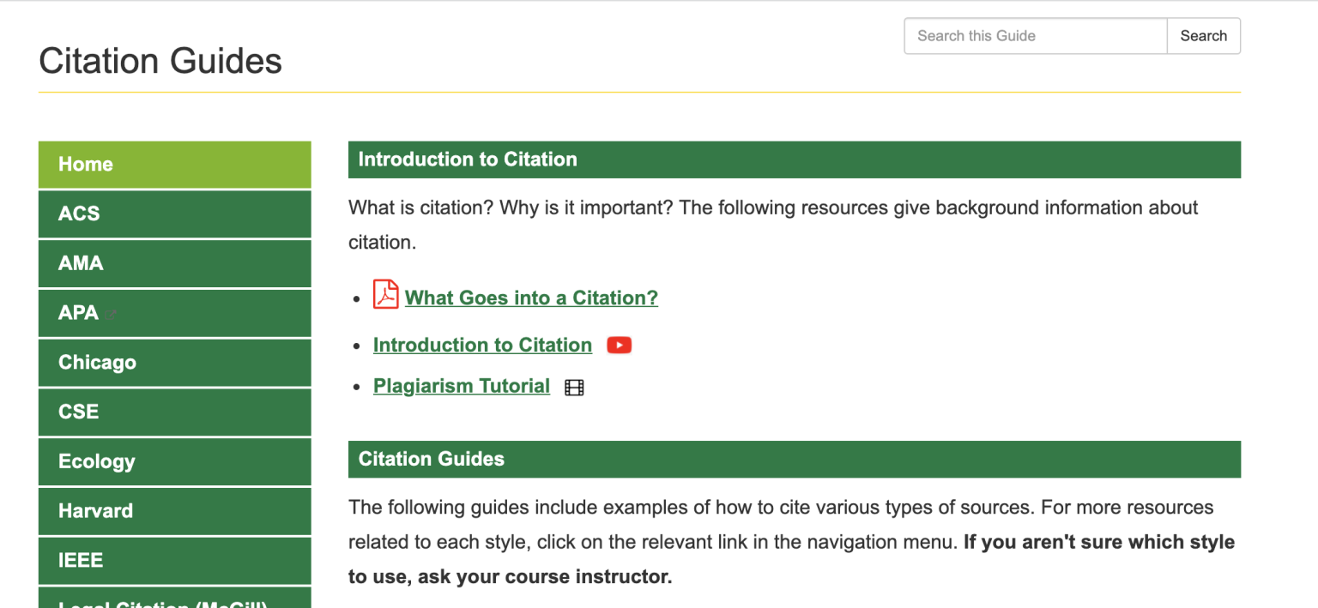Open the AMA style page
The height and width of the screenshot is (608, 1318).
click(x=175, y=263)
